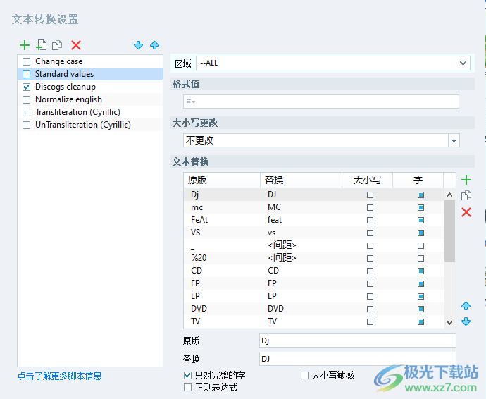Focus the 替换 input field containing DJ
Screen dimensions: 486x399
[358, 359]
